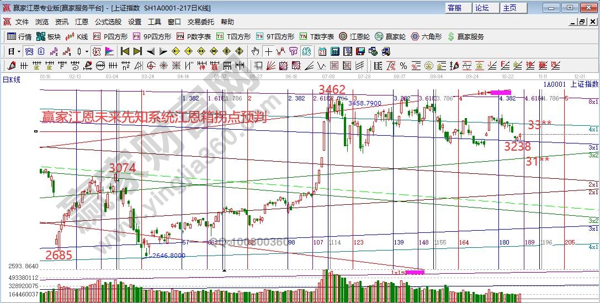The width and height of the screenshot is (600, 303).
Task: Select the hand pan tool
Action: tap(255, 51)
